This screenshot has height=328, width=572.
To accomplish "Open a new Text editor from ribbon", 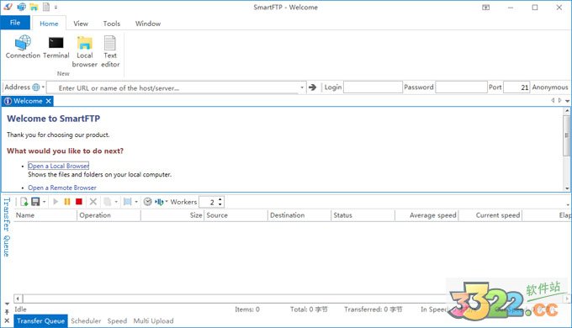I will [x=110, y=51].
